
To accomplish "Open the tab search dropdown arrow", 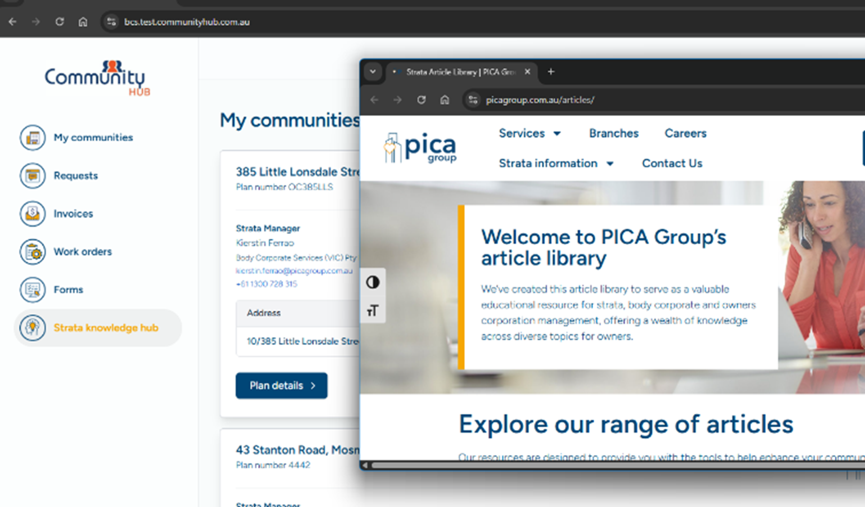I will tap(373, 72).
